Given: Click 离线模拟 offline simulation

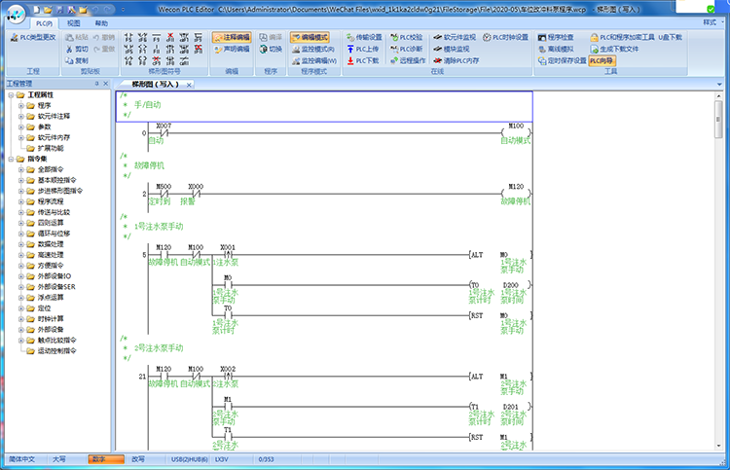Looking at the screenshot, I should point(556,49).
